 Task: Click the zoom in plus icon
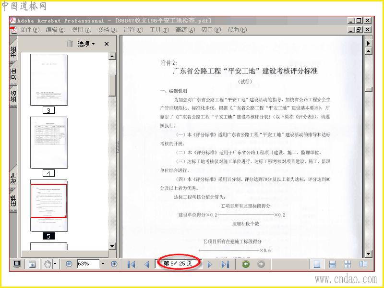(114, 264)
